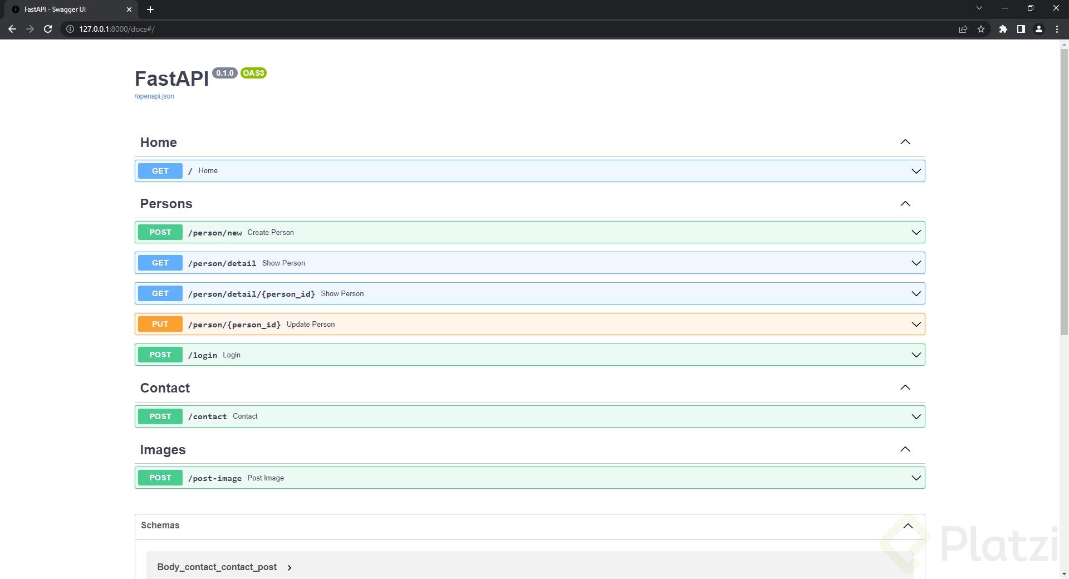Viewport: 1069px width, 579px height.
Task: Expand POST /contact endpoint arrow
Action: tap(916, 416)
